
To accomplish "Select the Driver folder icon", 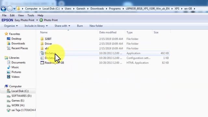I will pyautogui.click(x=42, y=44).
